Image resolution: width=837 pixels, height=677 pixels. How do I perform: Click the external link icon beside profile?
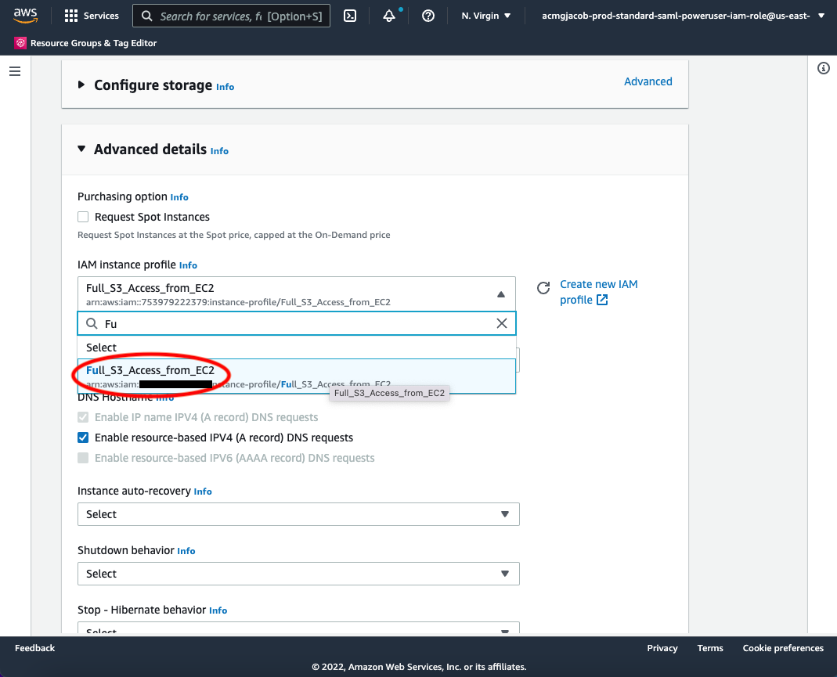602,300
